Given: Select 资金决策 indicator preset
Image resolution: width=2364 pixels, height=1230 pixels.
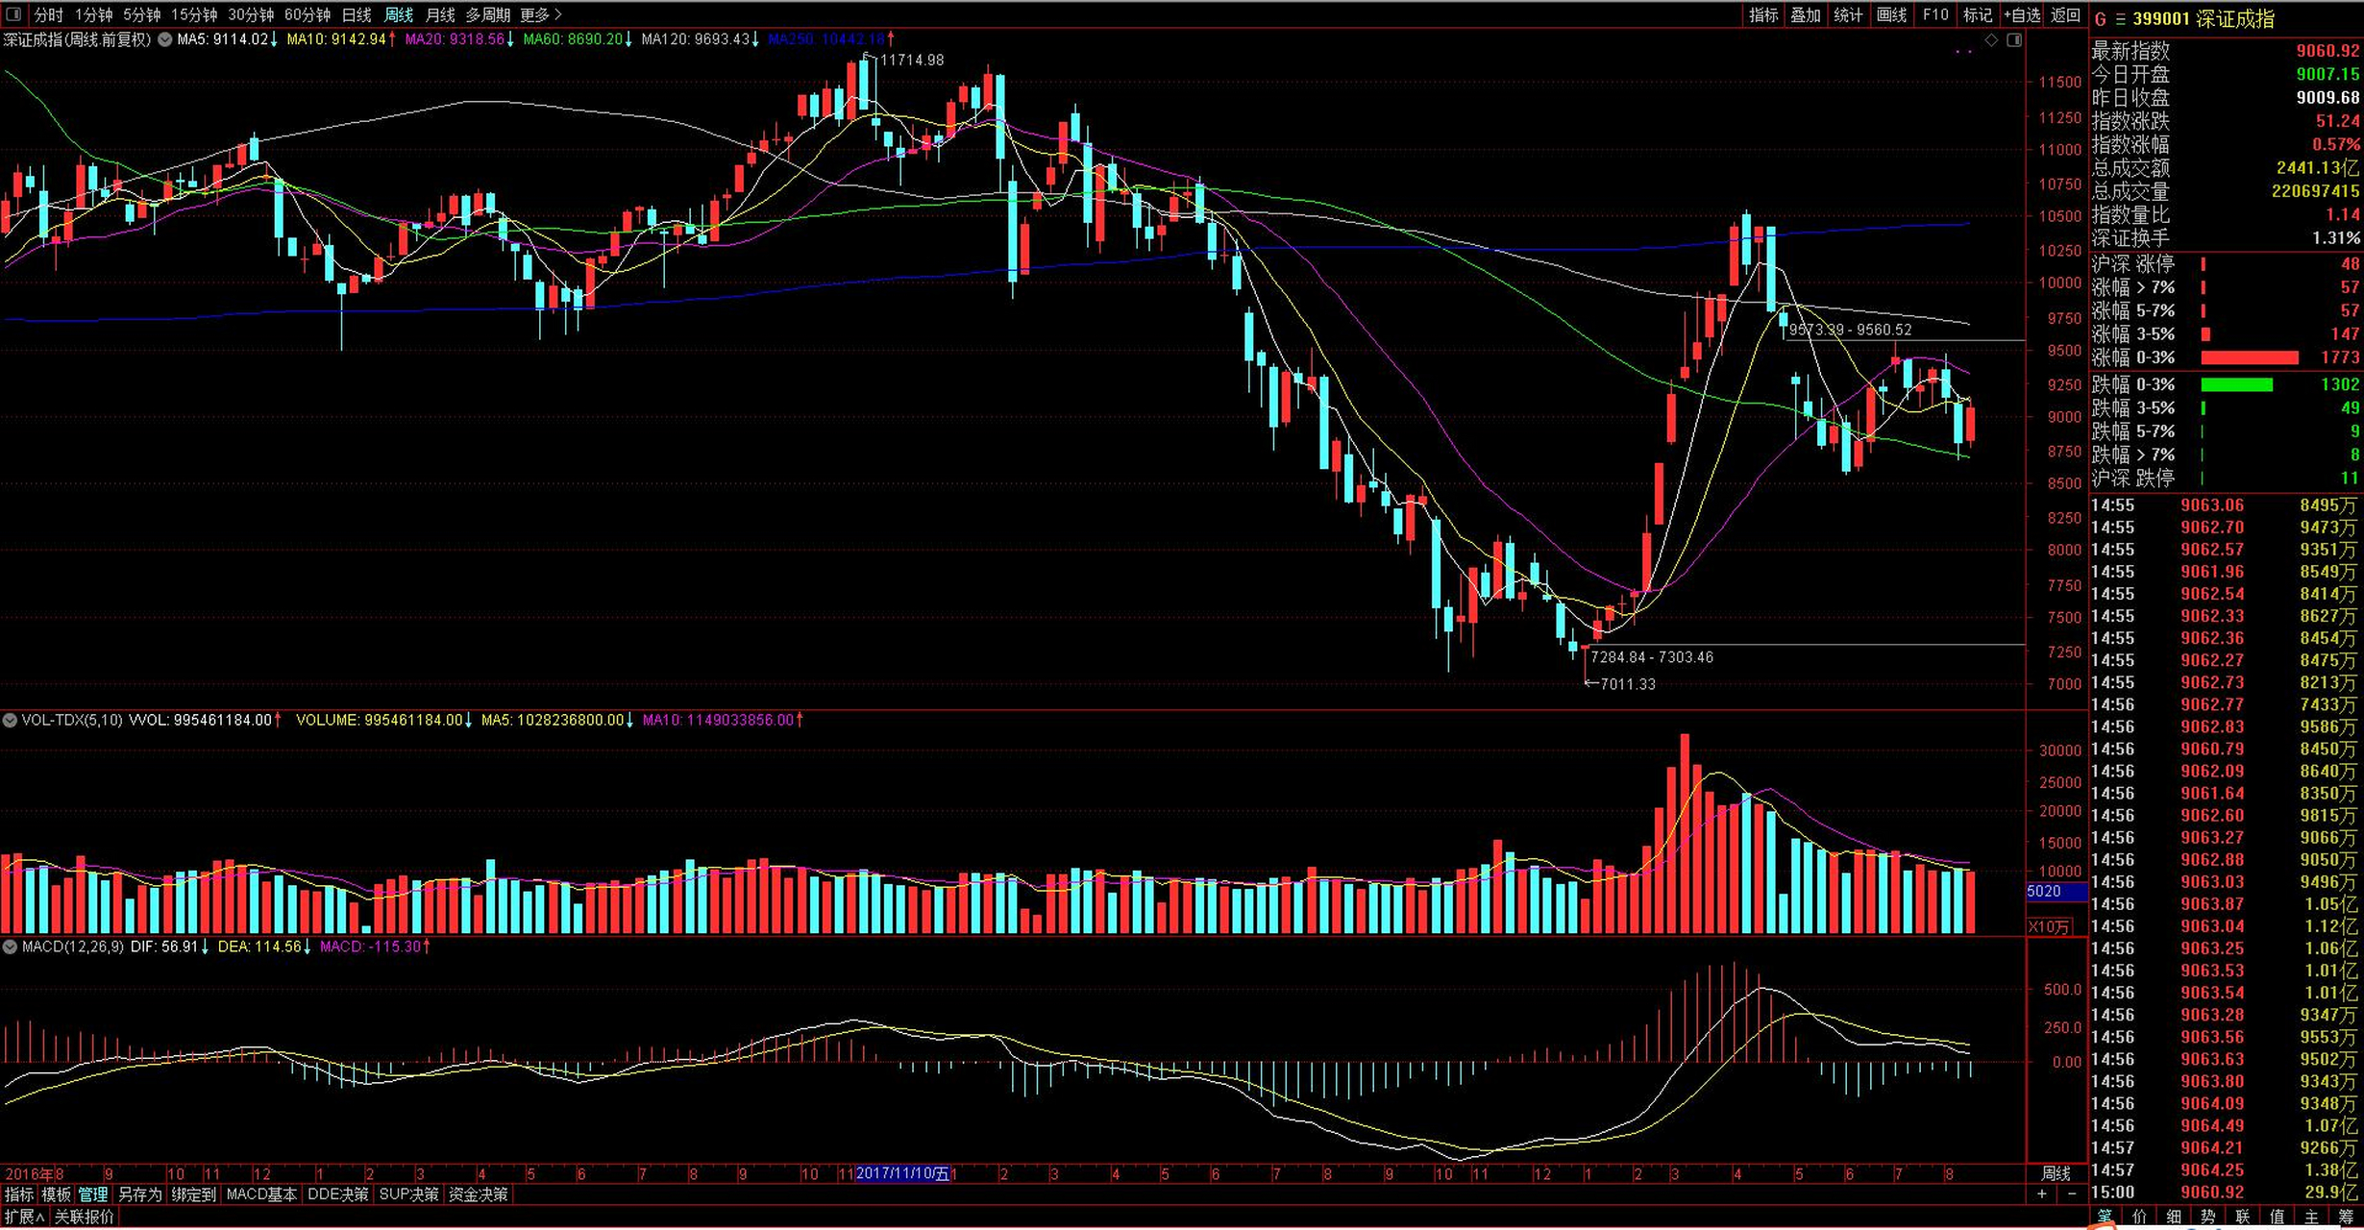Looking at the screenshot, I should 479,1194.
